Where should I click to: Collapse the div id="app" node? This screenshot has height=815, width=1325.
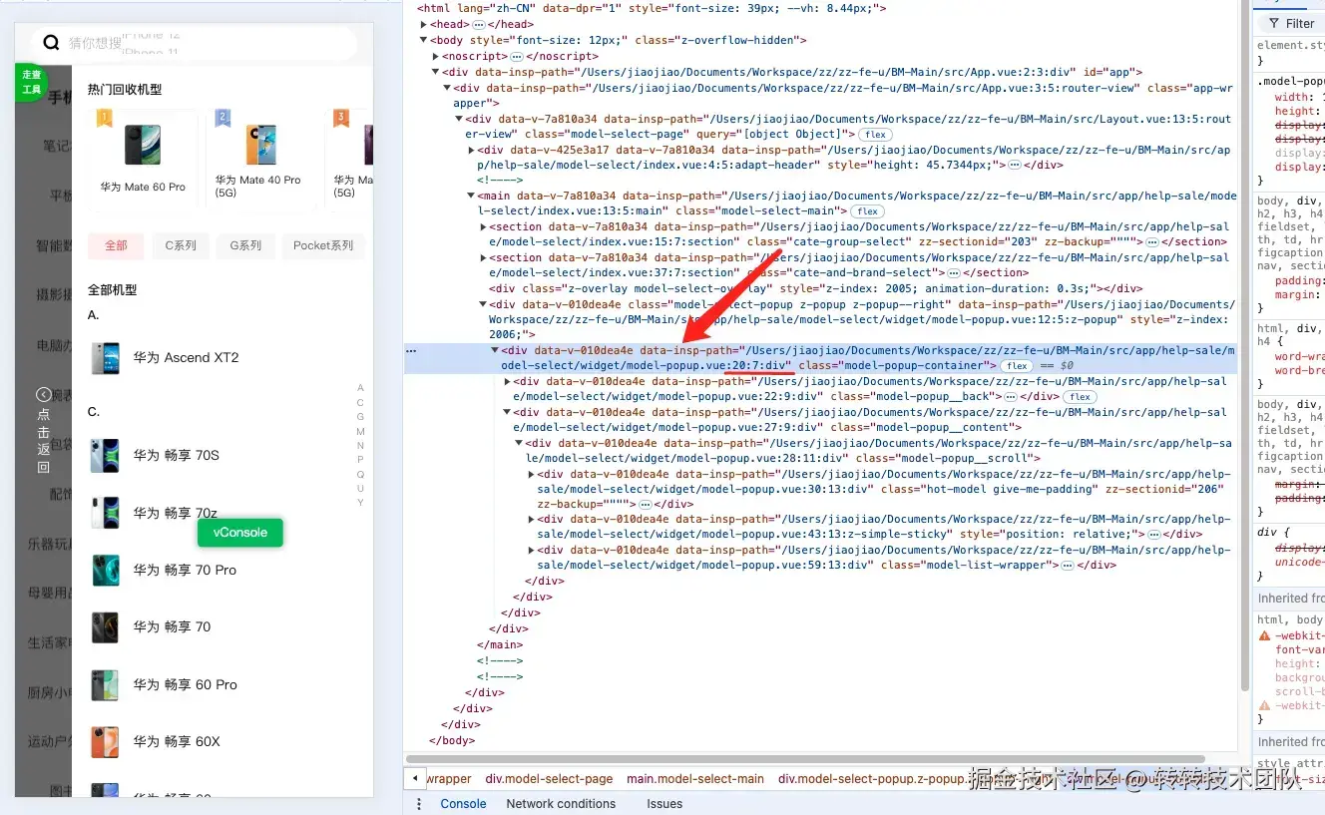coord(436,72)
